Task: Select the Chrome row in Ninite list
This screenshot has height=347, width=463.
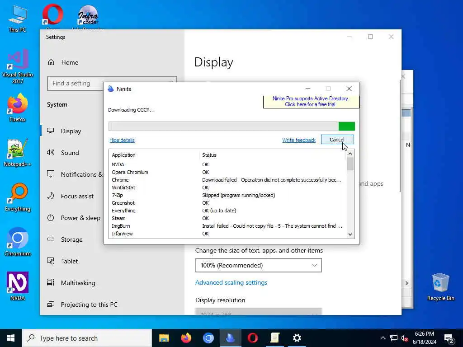Action: [227, 180]
